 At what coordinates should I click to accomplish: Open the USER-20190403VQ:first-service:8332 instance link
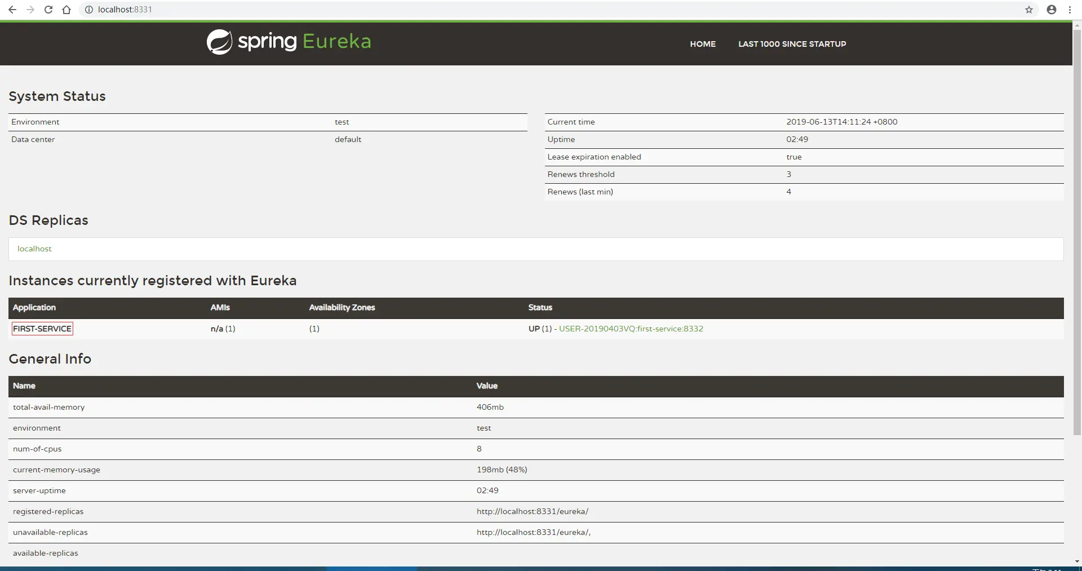pyautogui.click(x=631, y=329)
